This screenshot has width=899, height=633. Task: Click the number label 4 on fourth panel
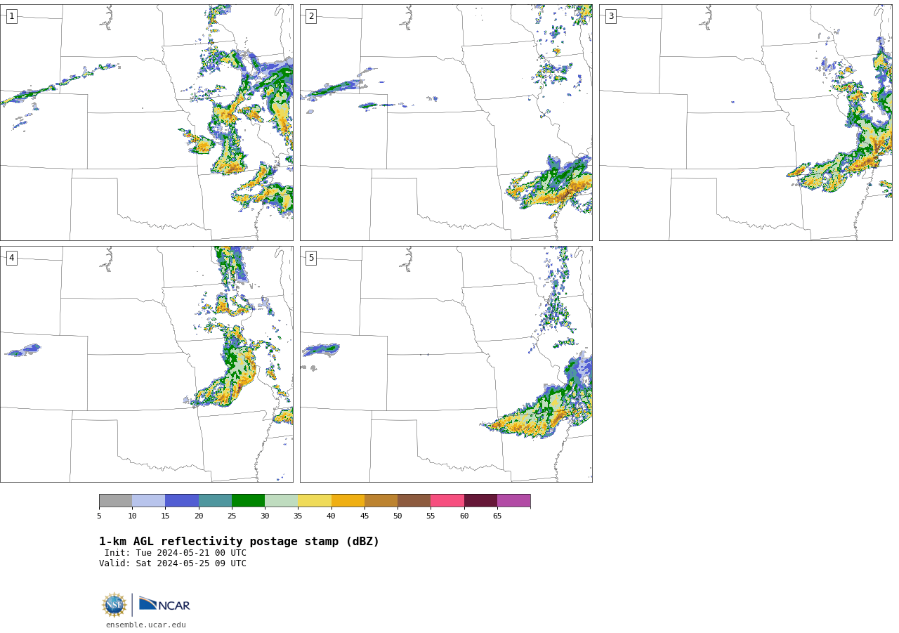tap(11, 258)
